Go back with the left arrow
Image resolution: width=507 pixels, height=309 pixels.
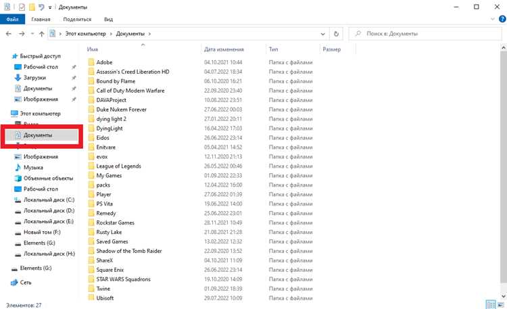[x=9, y=34]
